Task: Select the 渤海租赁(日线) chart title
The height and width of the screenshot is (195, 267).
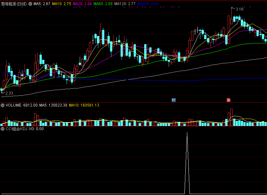Action: [14, 4]
